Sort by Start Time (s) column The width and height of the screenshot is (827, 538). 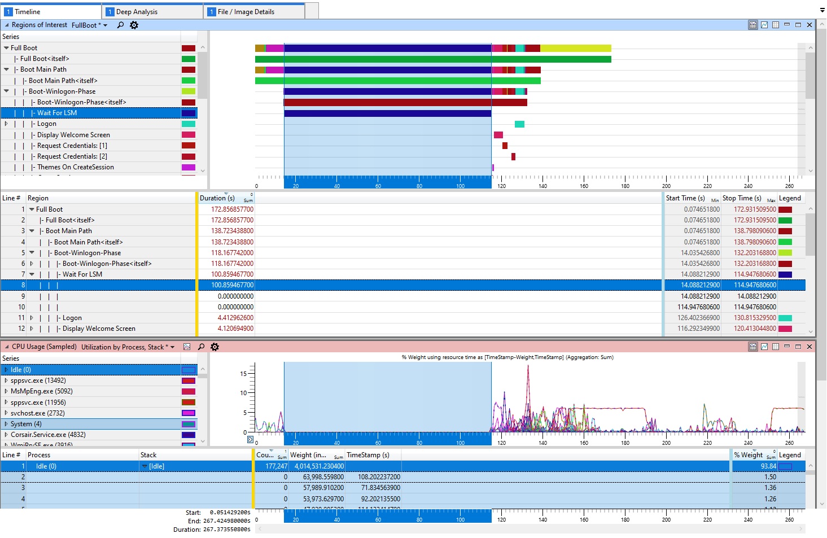(693, 198)
